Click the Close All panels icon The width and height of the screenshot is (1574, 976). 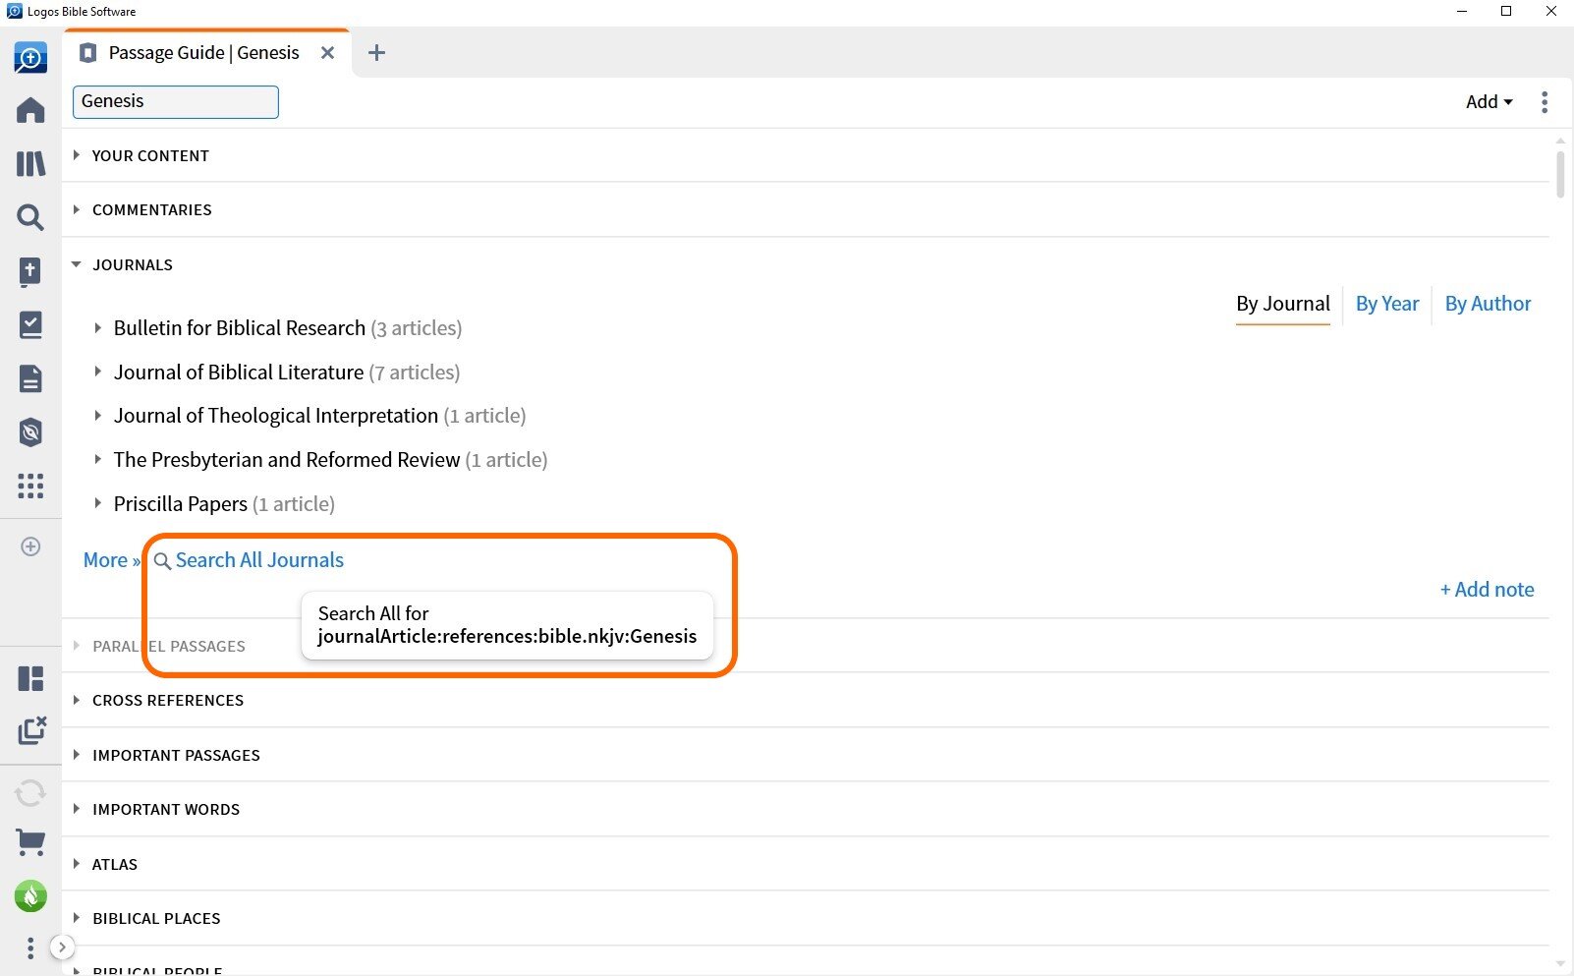[x=30, y=730]
